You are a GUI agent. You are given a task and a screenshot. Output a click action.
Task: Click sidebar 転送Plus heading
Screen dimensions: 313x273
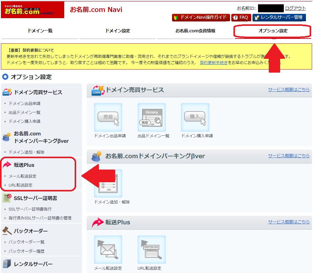(x=24, y=165)
